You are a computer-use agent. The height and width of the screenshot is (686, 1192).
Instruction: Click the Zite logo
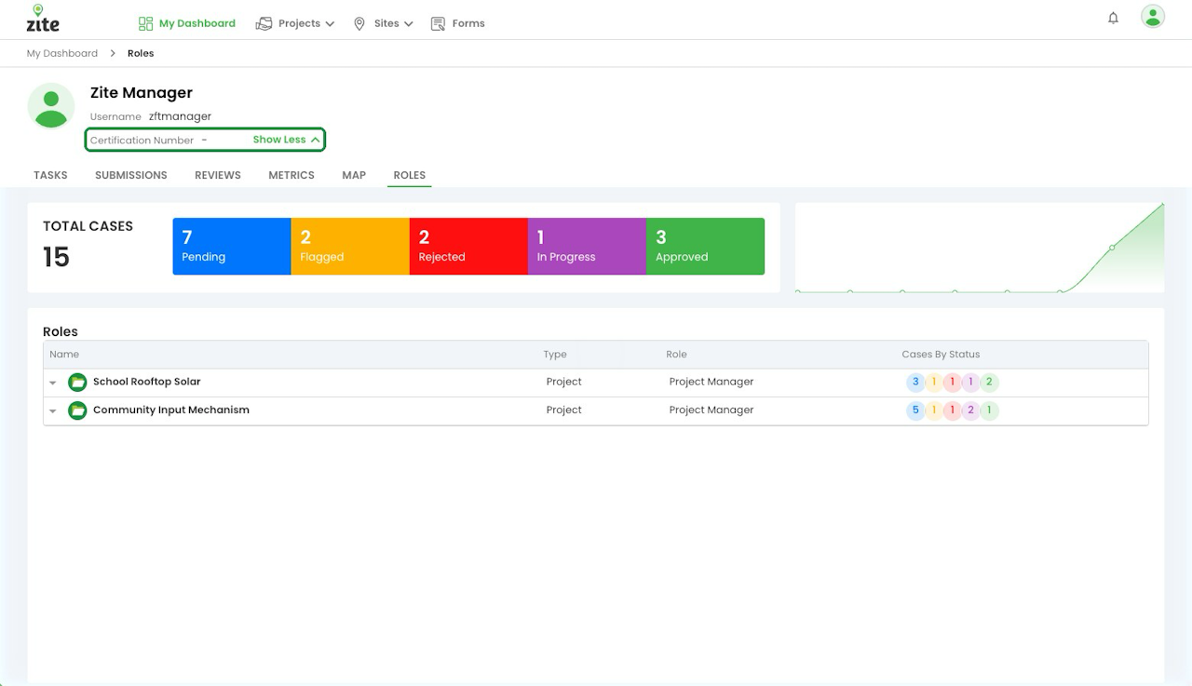tap(43, 19)
